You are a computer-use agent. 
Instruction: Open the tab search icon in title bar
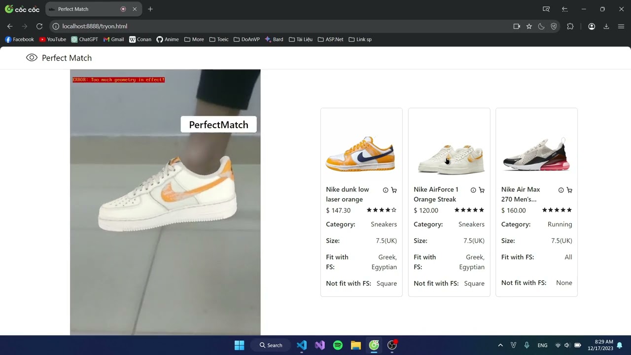tap(546, 9)
